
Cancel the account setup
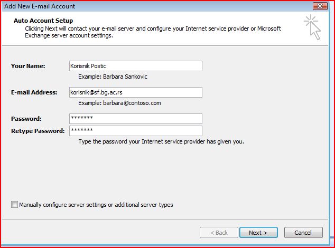point(303,232)
